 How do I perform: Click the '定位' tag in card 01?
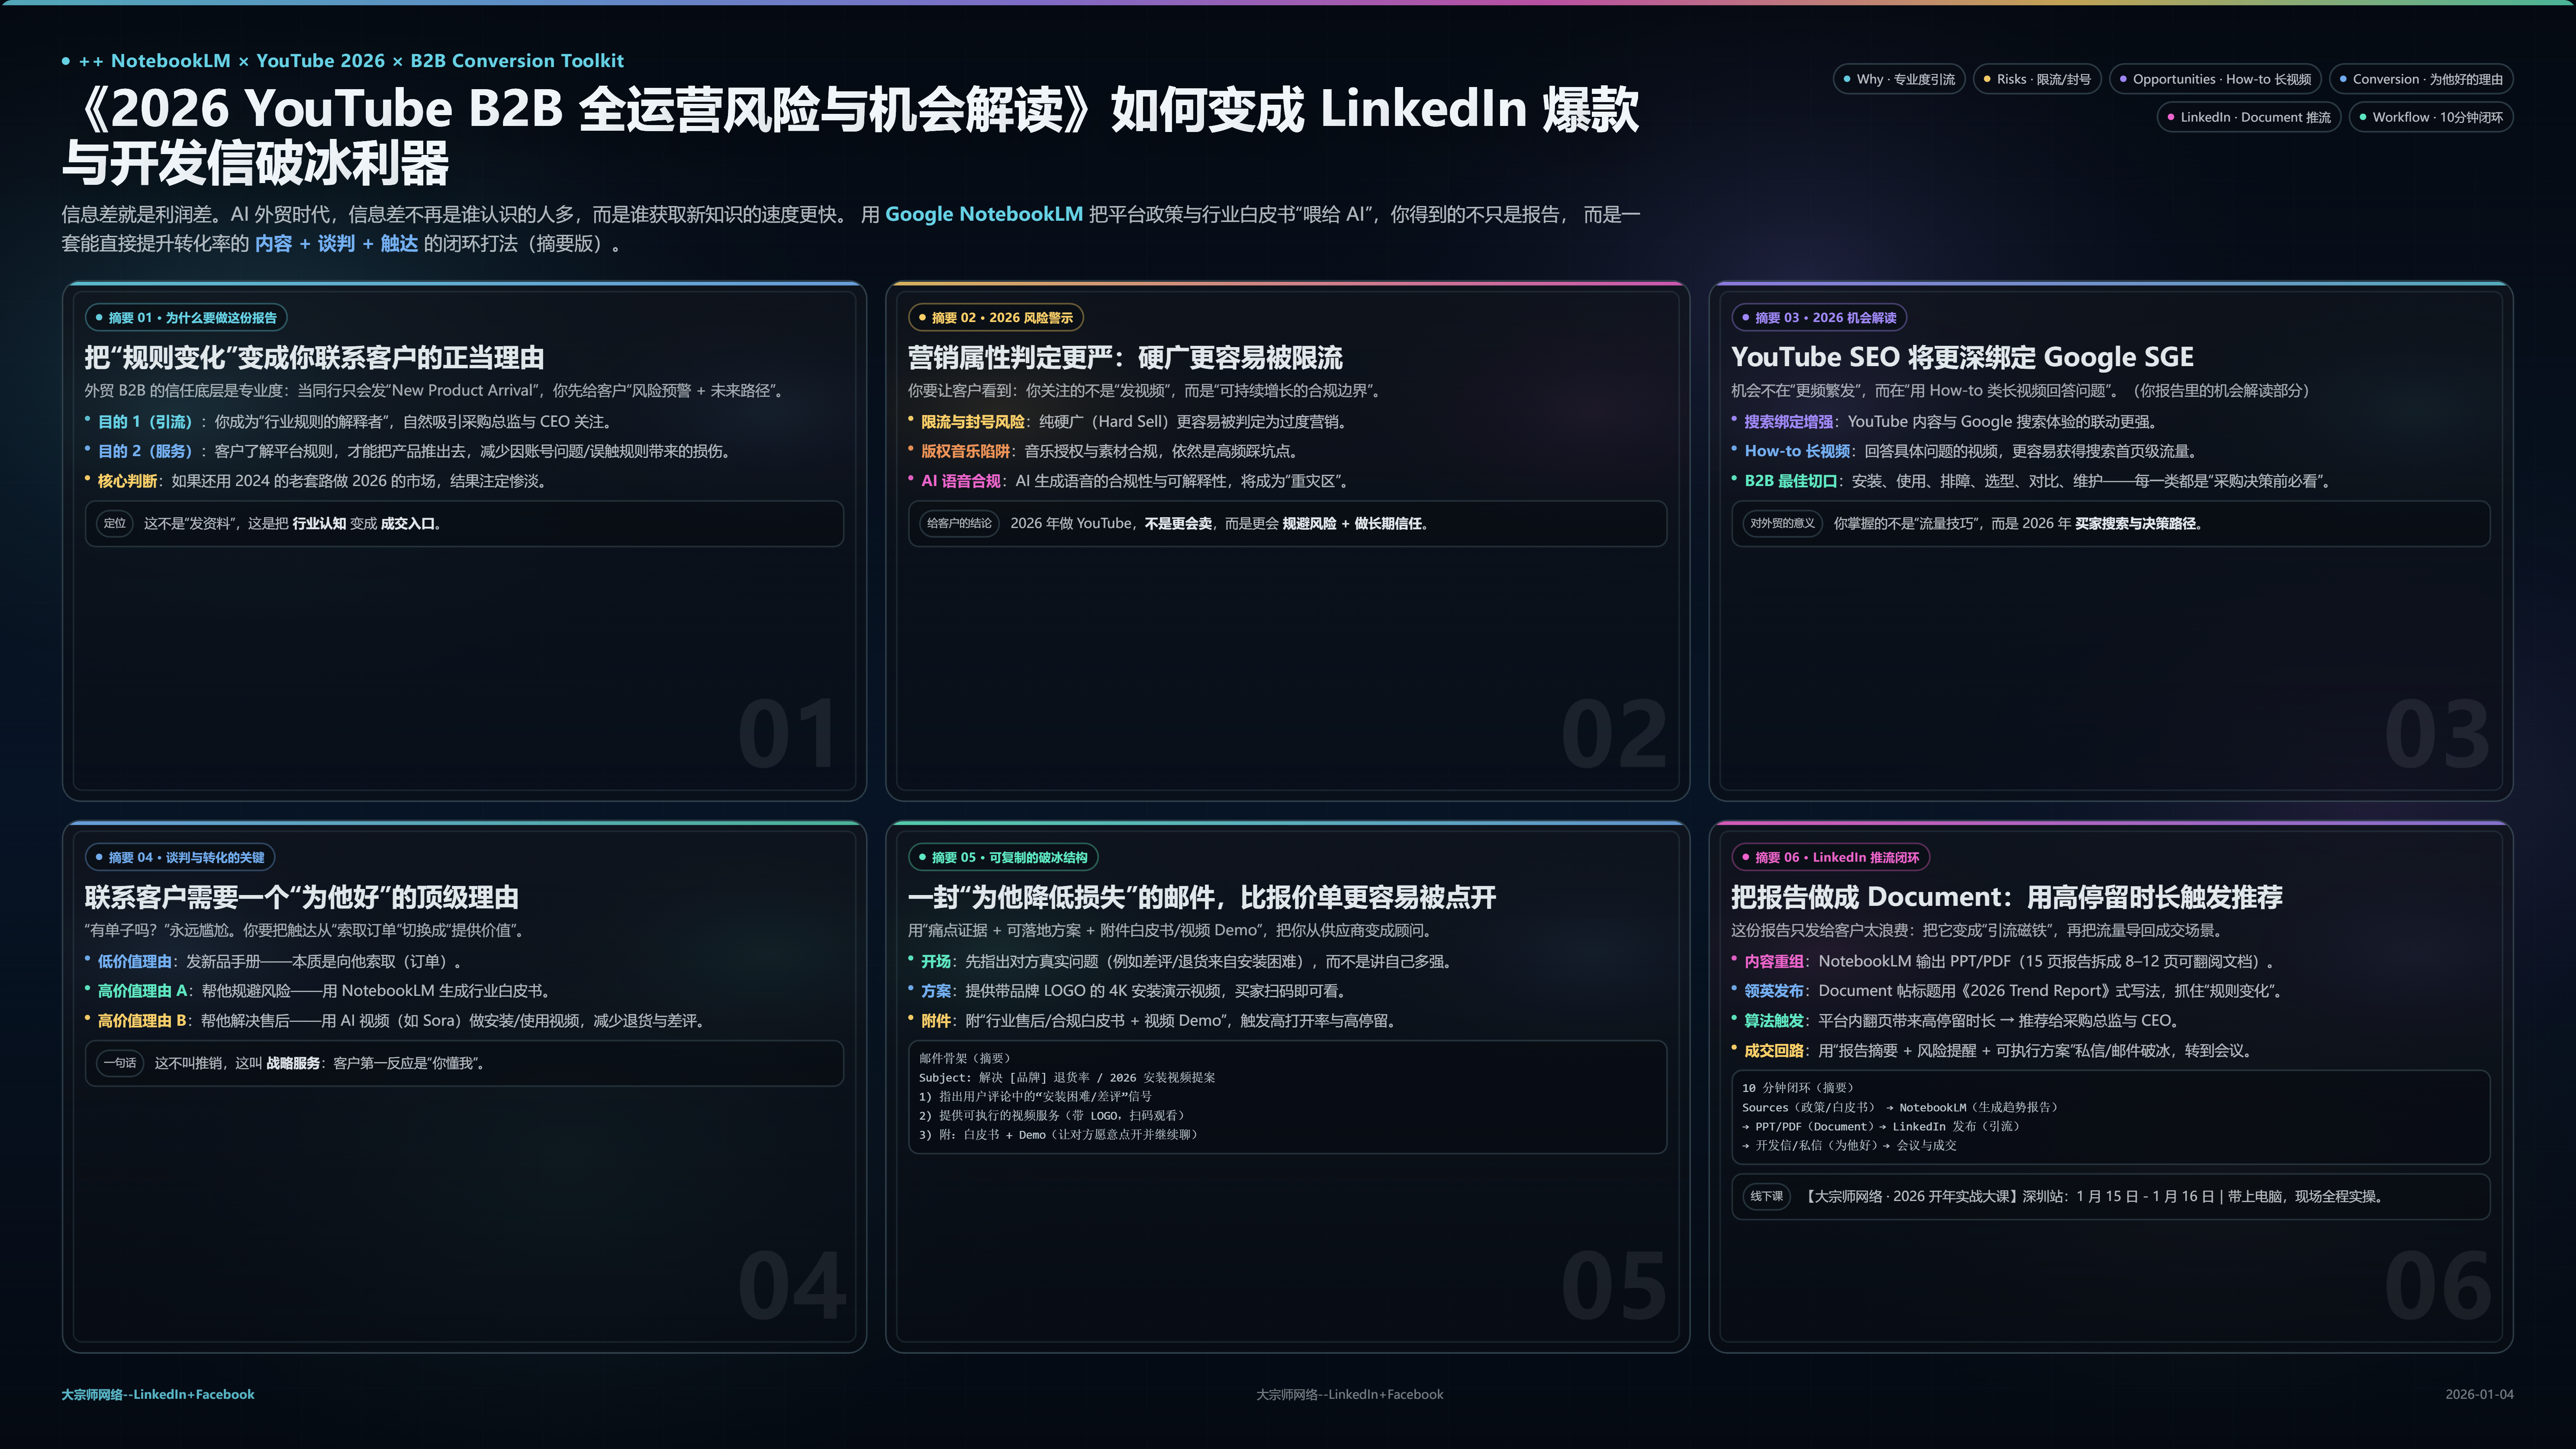coord(115,523)
